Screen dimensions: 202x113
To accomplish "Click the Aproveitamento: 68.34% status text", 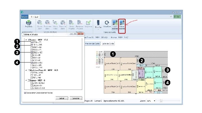I will point(114,101).
